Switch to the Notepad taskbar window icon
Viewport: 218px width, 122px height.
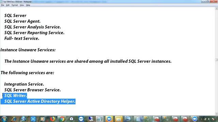tap(99, 119)
